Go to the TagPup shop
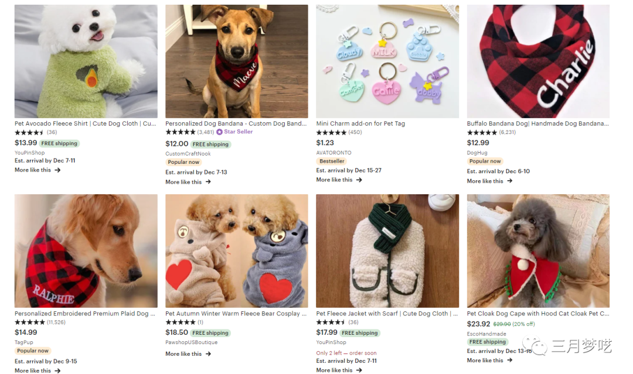 click(25, 342)
